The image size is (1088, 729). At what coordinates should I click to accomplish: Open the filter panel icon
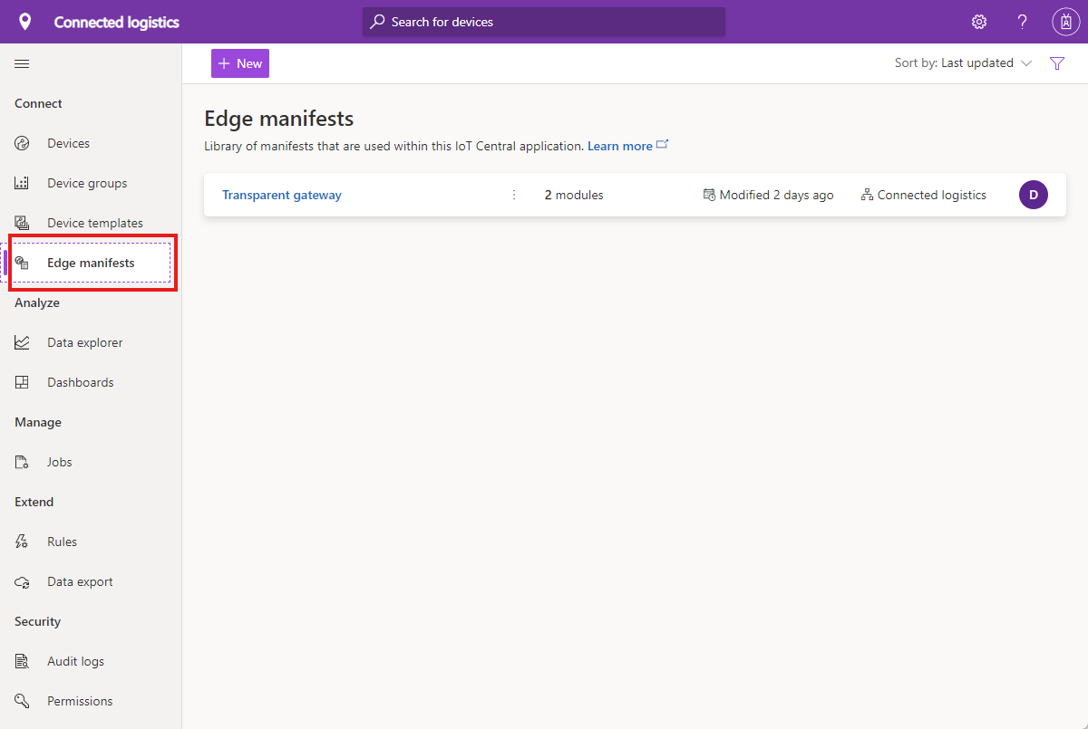pos(1057,62)
